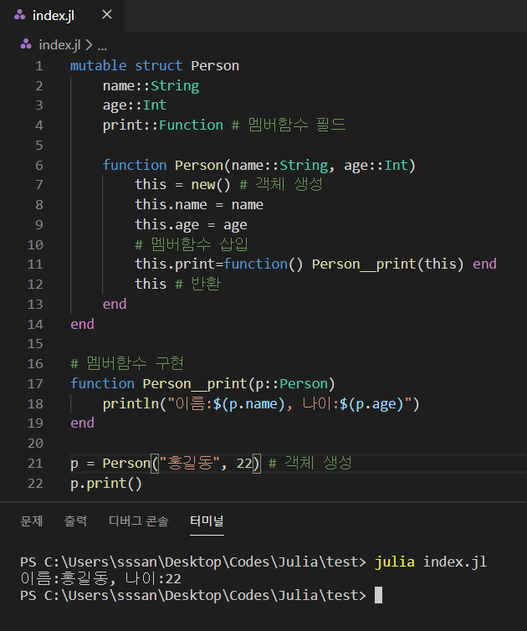Select the 터미널 panel tab
The image size is (527, 631).
pyautogui.click(x=207, y=521)
